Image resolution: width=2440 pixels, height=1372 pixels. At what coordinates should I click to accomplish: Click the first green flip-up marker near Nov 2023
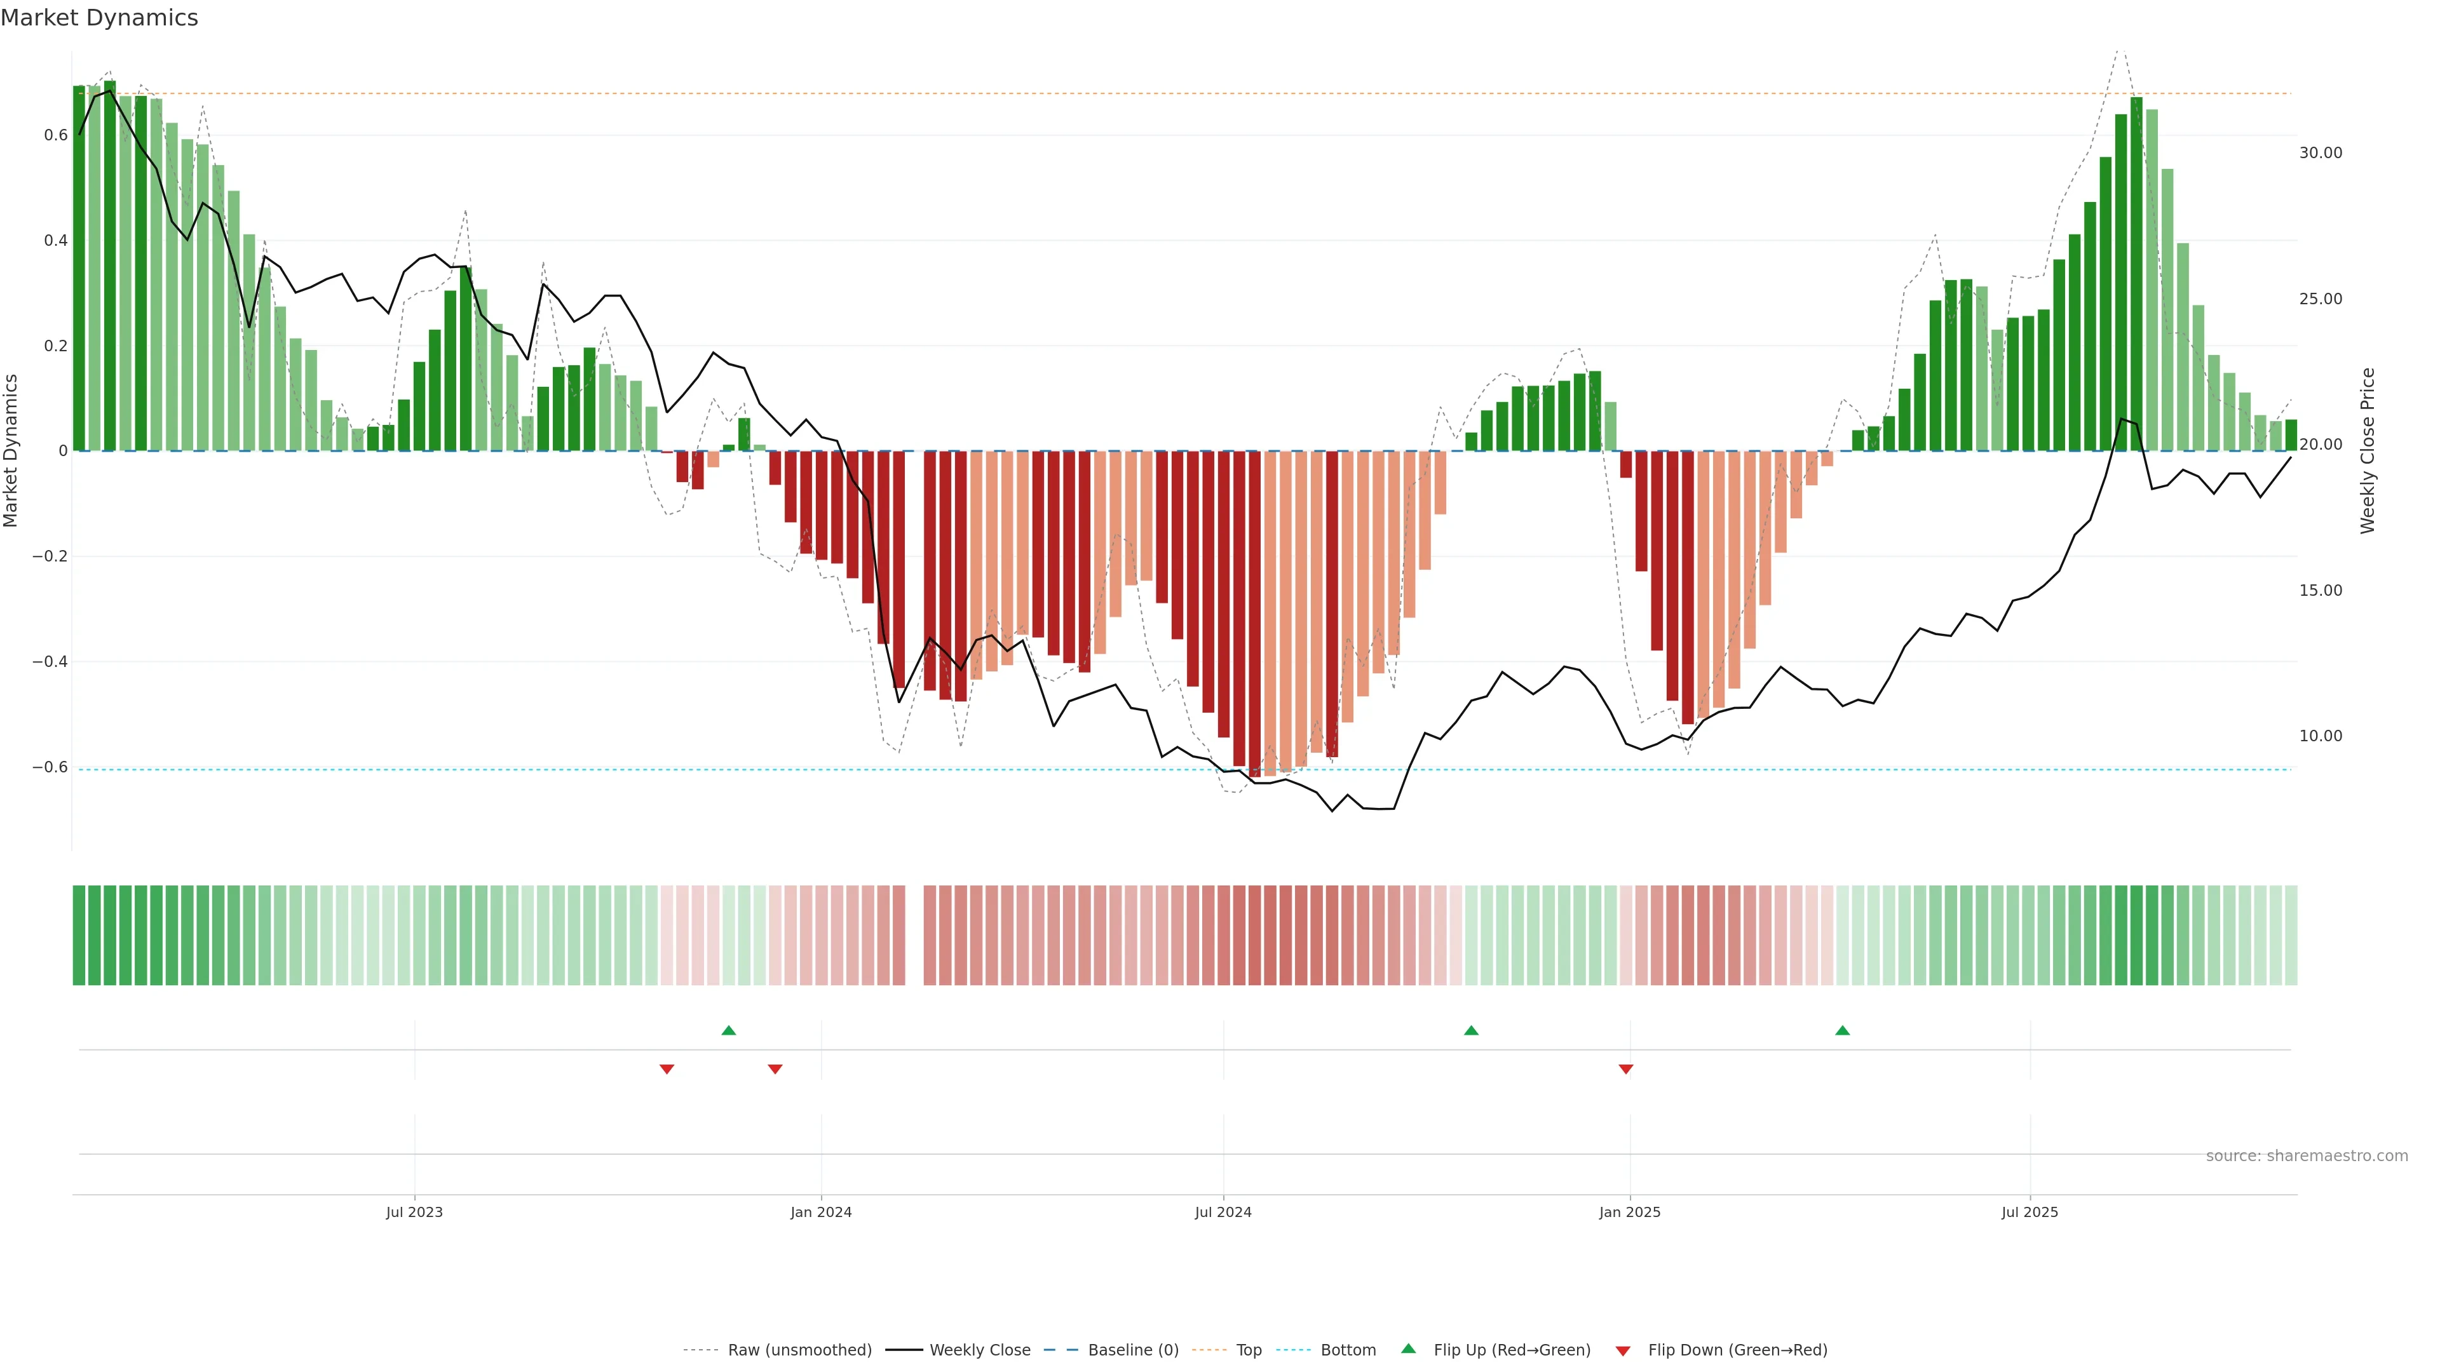[x=728, y=1030]
